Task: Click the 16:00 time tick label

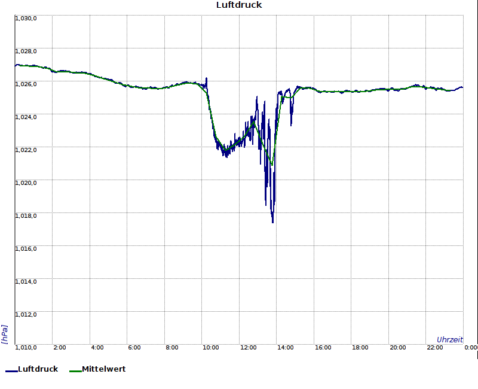Action: click(323, 348)
